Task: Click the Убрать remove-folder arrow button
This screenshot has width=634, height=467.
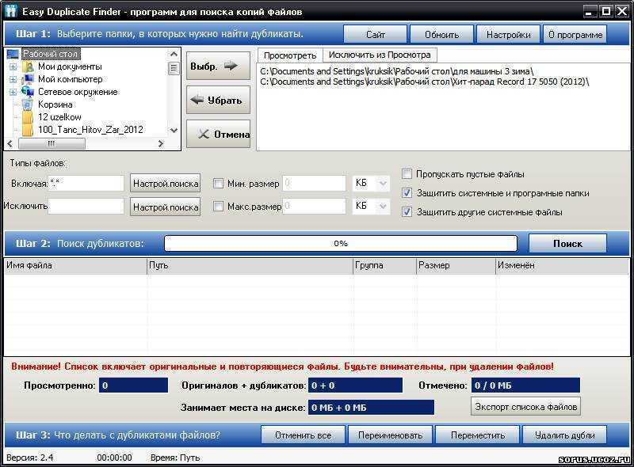Action: tap(219, 100)
